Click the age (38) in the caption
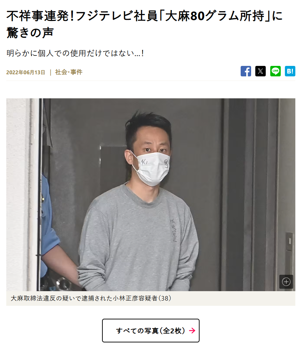303x348 pixels. click(x=164, y=298)
